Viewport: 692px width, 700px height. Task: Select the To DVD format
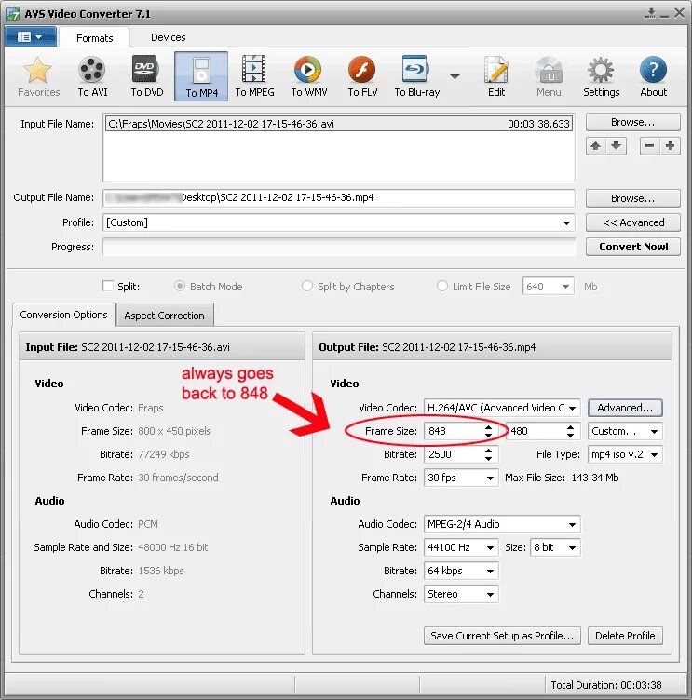click(146, 76)
